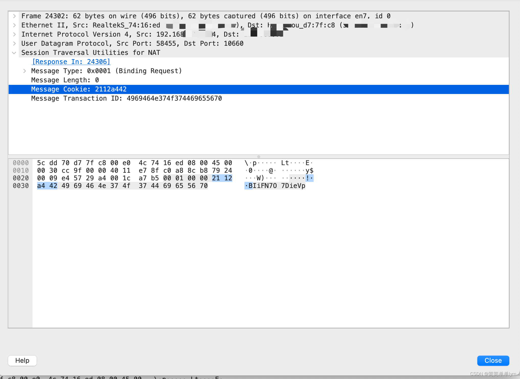Select the Message Cookie: 2112a442 row
Screen dimensions: 520x379
point(259,89)
